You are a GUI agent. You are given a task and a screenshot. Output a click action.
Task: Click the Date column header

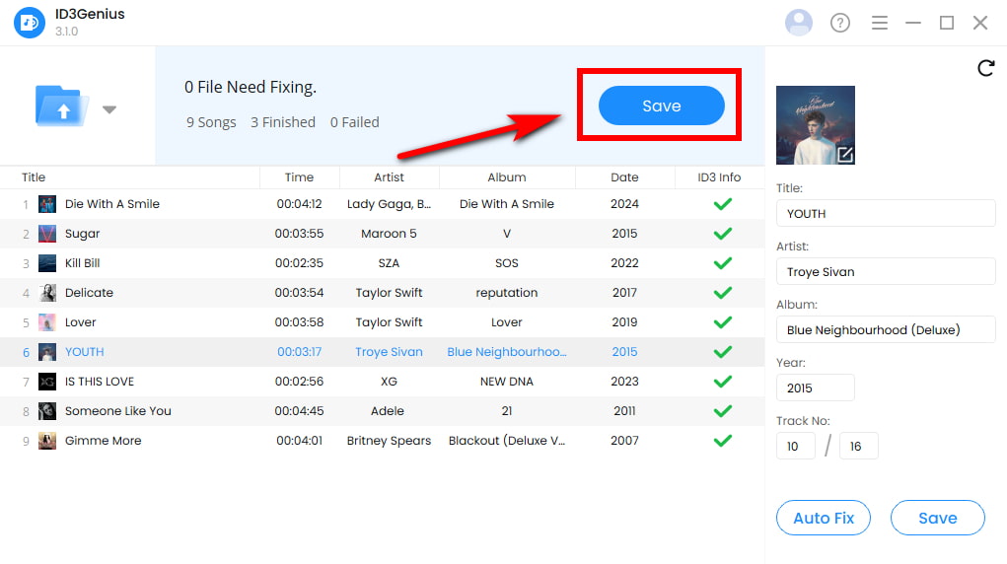(624, 177)
